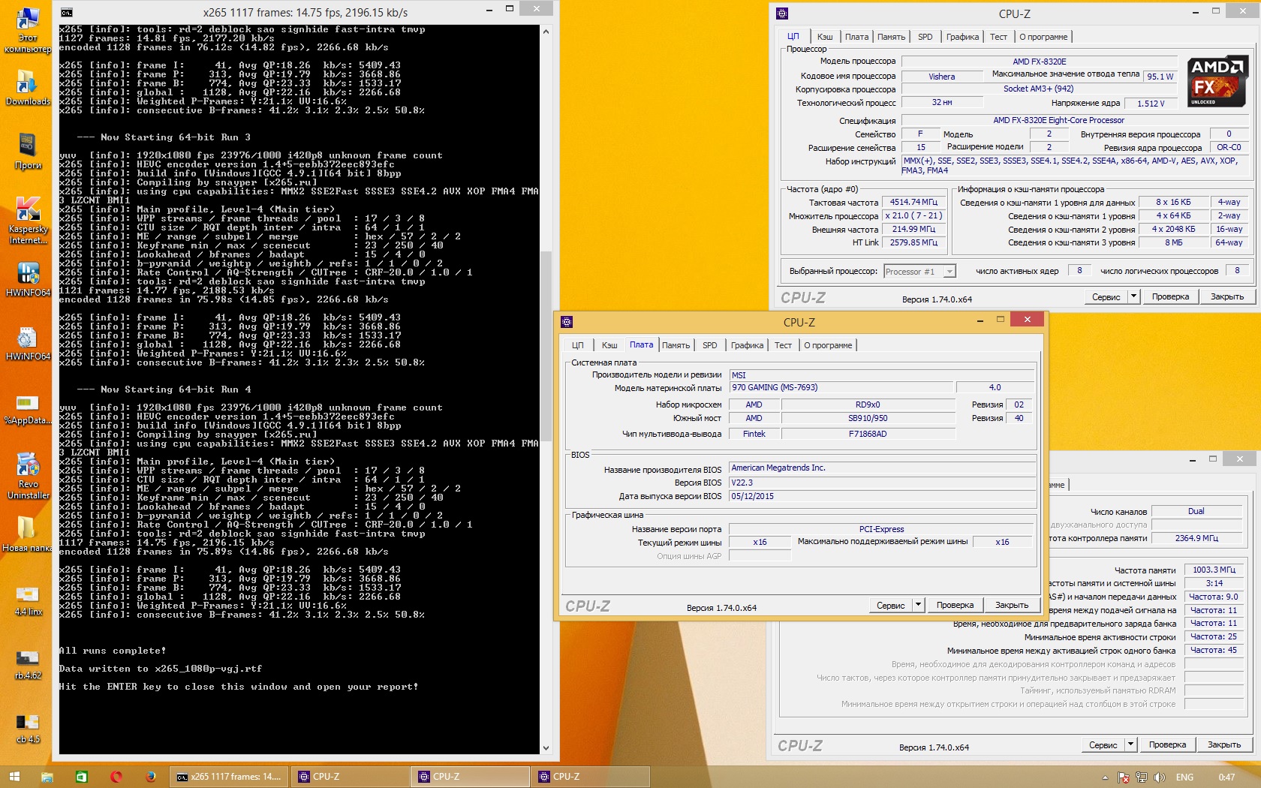Open the Processor #1 selection combo box

[920, 272]
